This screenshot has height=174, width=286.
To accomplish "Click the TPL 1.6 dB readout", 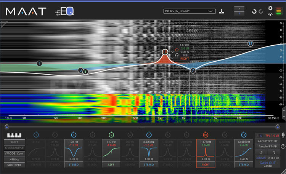I will (x=272, y=136).
